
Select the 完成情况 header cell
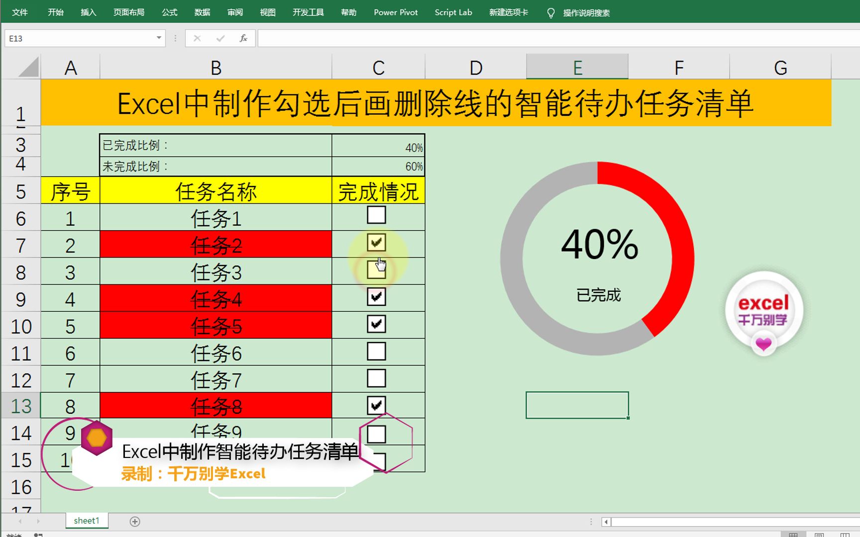pyautogui.click(x=378, y=191)
